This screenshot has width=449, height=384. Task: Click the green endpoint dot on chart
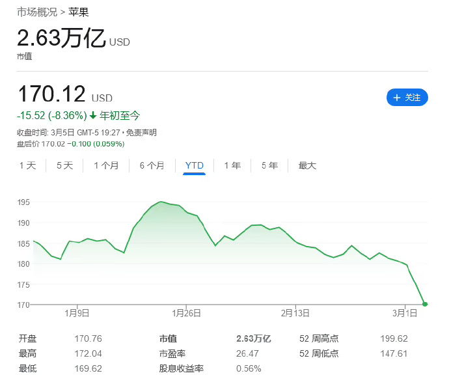pos(425,304)
